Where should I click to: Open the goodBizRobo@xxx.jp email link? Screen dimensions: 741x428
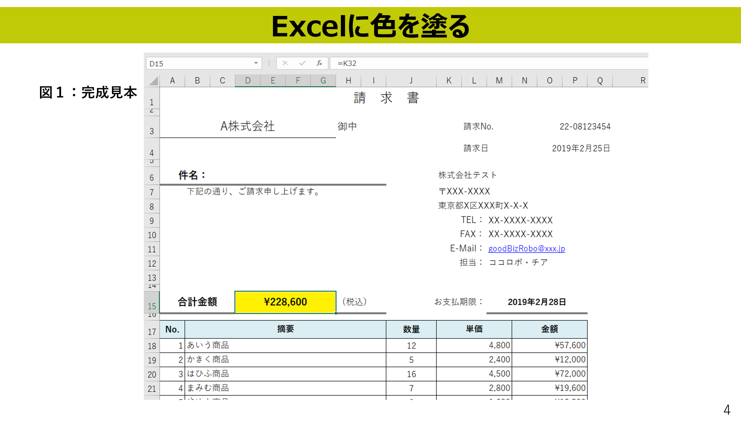click(526, 248)
